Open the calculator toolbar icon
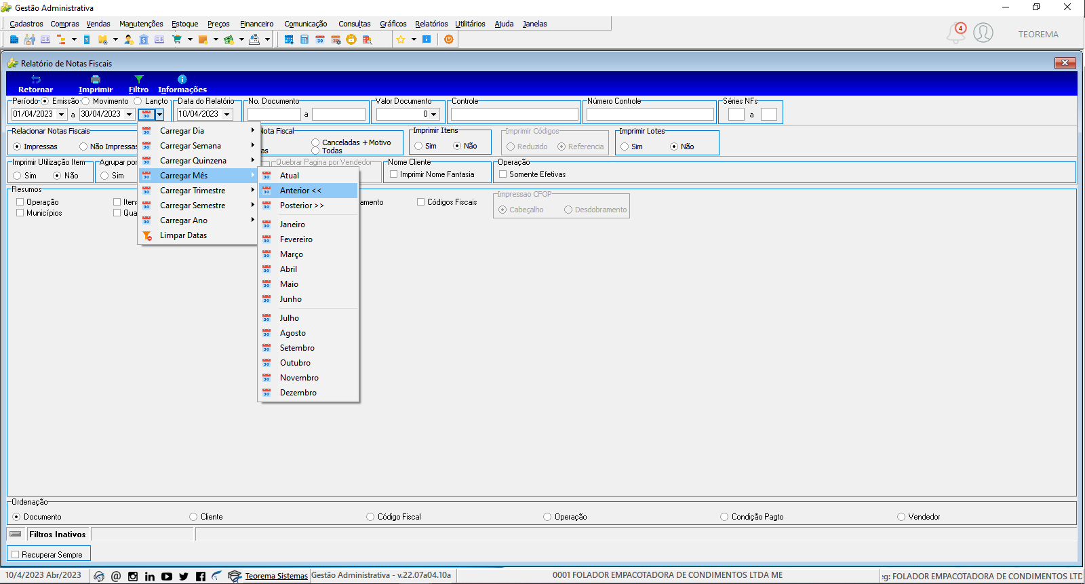The image size is (1085, 584). 304,39
